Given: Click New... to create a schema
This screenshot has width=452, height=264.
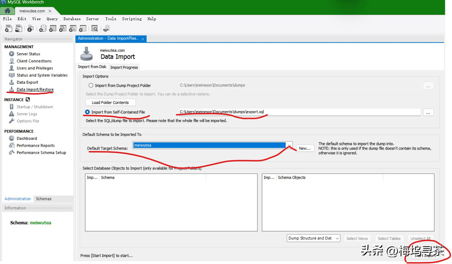Looking at the screenshot, I should coord(305,148).
